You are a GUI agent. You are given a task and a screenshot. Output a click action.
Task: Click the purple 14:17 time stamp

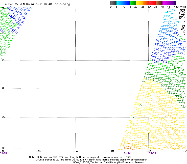pyautogui.click(x=127, y=153)
